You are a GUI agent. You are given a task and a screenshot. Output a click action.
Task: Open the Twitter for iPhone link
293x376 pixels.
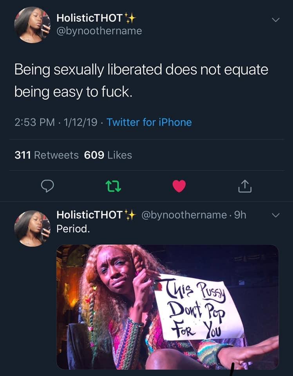pos(149,122)
